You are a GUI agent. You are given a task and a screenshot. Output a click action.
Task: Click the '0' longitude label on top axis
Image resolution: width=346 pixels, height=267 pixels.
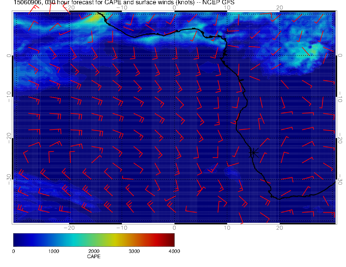coord(174,8)
